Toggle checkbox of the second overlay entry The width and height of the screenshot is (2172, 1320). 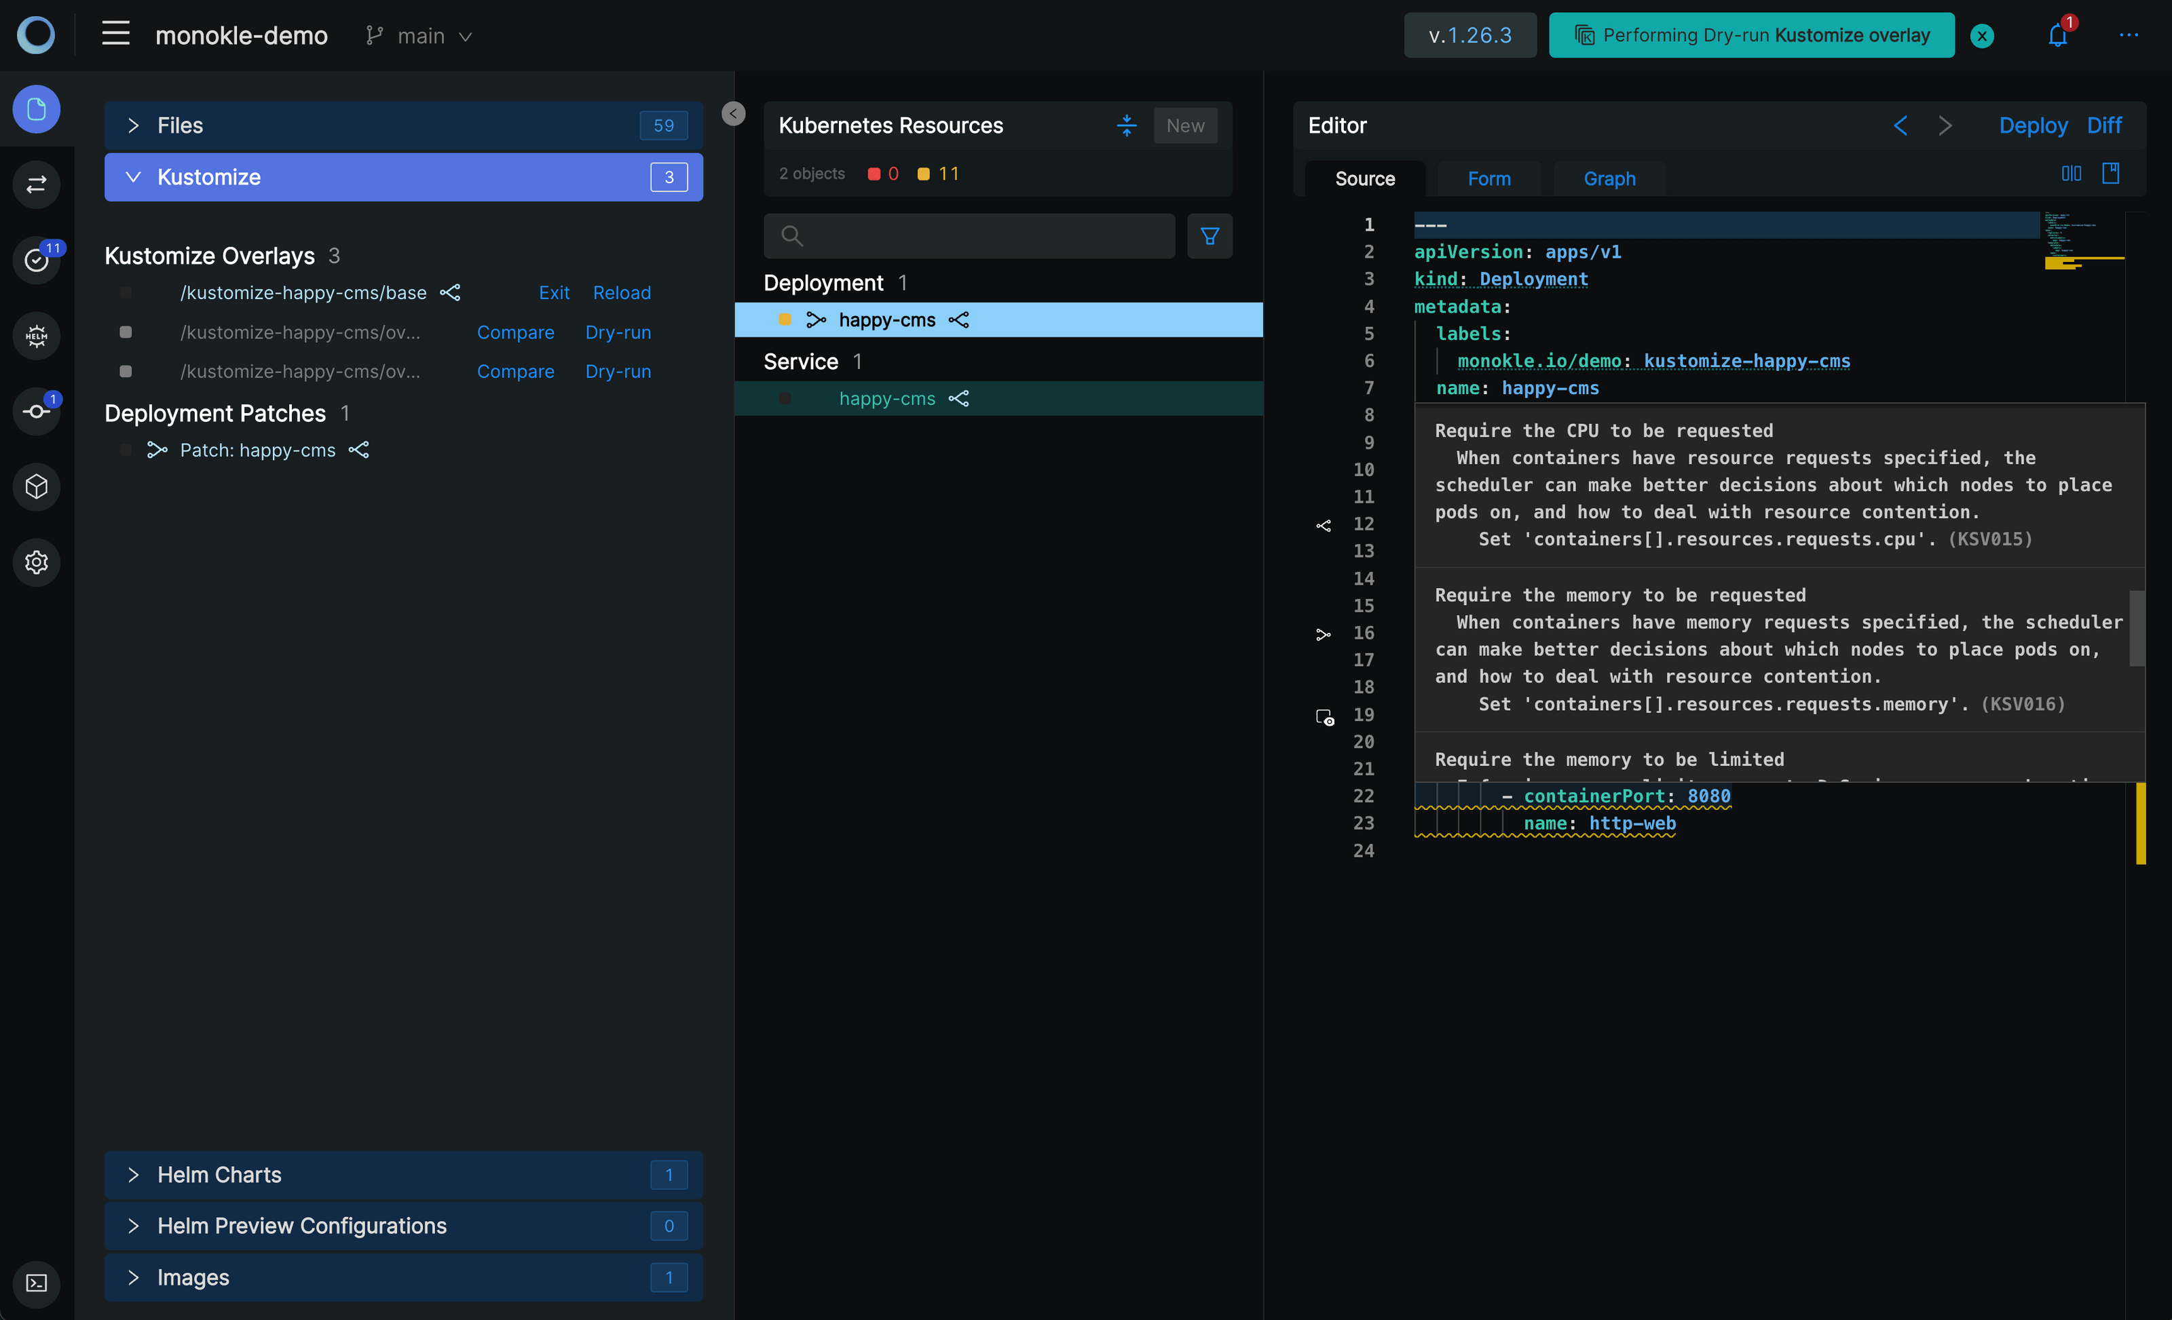click(126, 332)
